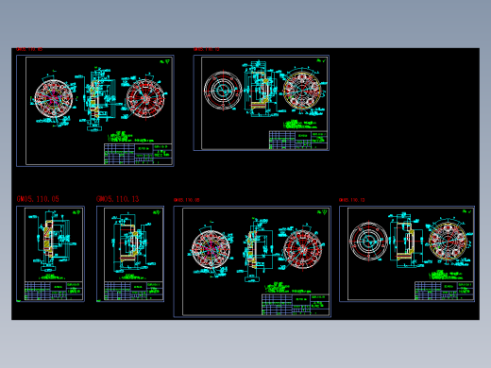Select concentric ring view in bottom-right sheet
The height and width of the screenshot is (368, 491).
[x=369, y=242]
